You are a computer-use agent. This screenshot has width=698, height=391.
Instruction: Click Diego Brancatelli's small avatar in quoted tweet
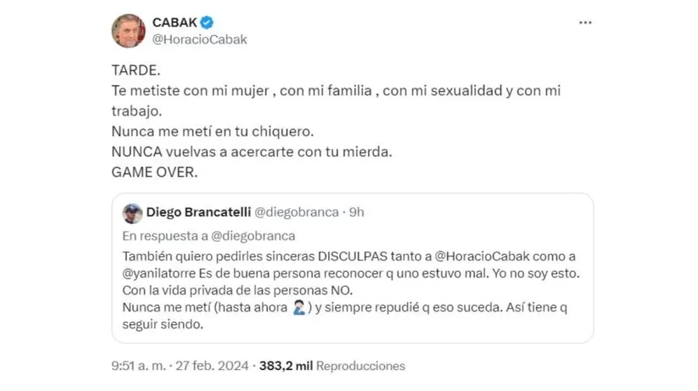tap(133, 213)
